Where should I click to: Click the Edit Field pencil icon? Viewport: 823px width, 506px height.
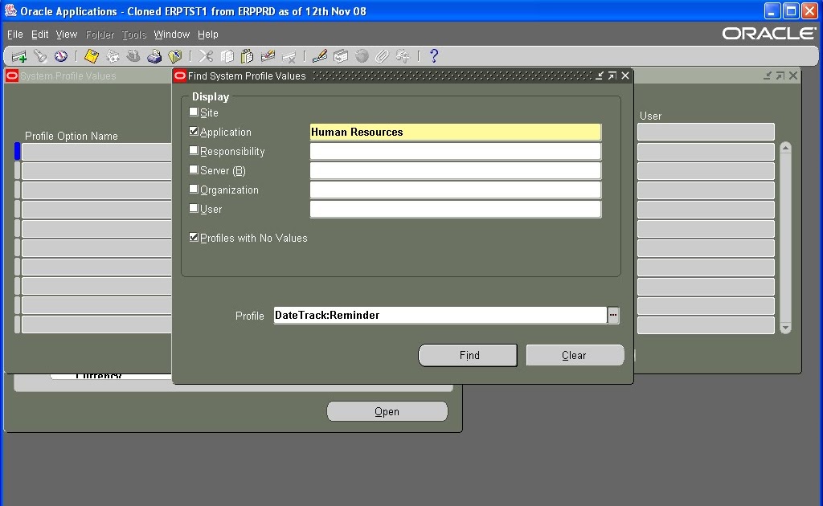point(319,56)
